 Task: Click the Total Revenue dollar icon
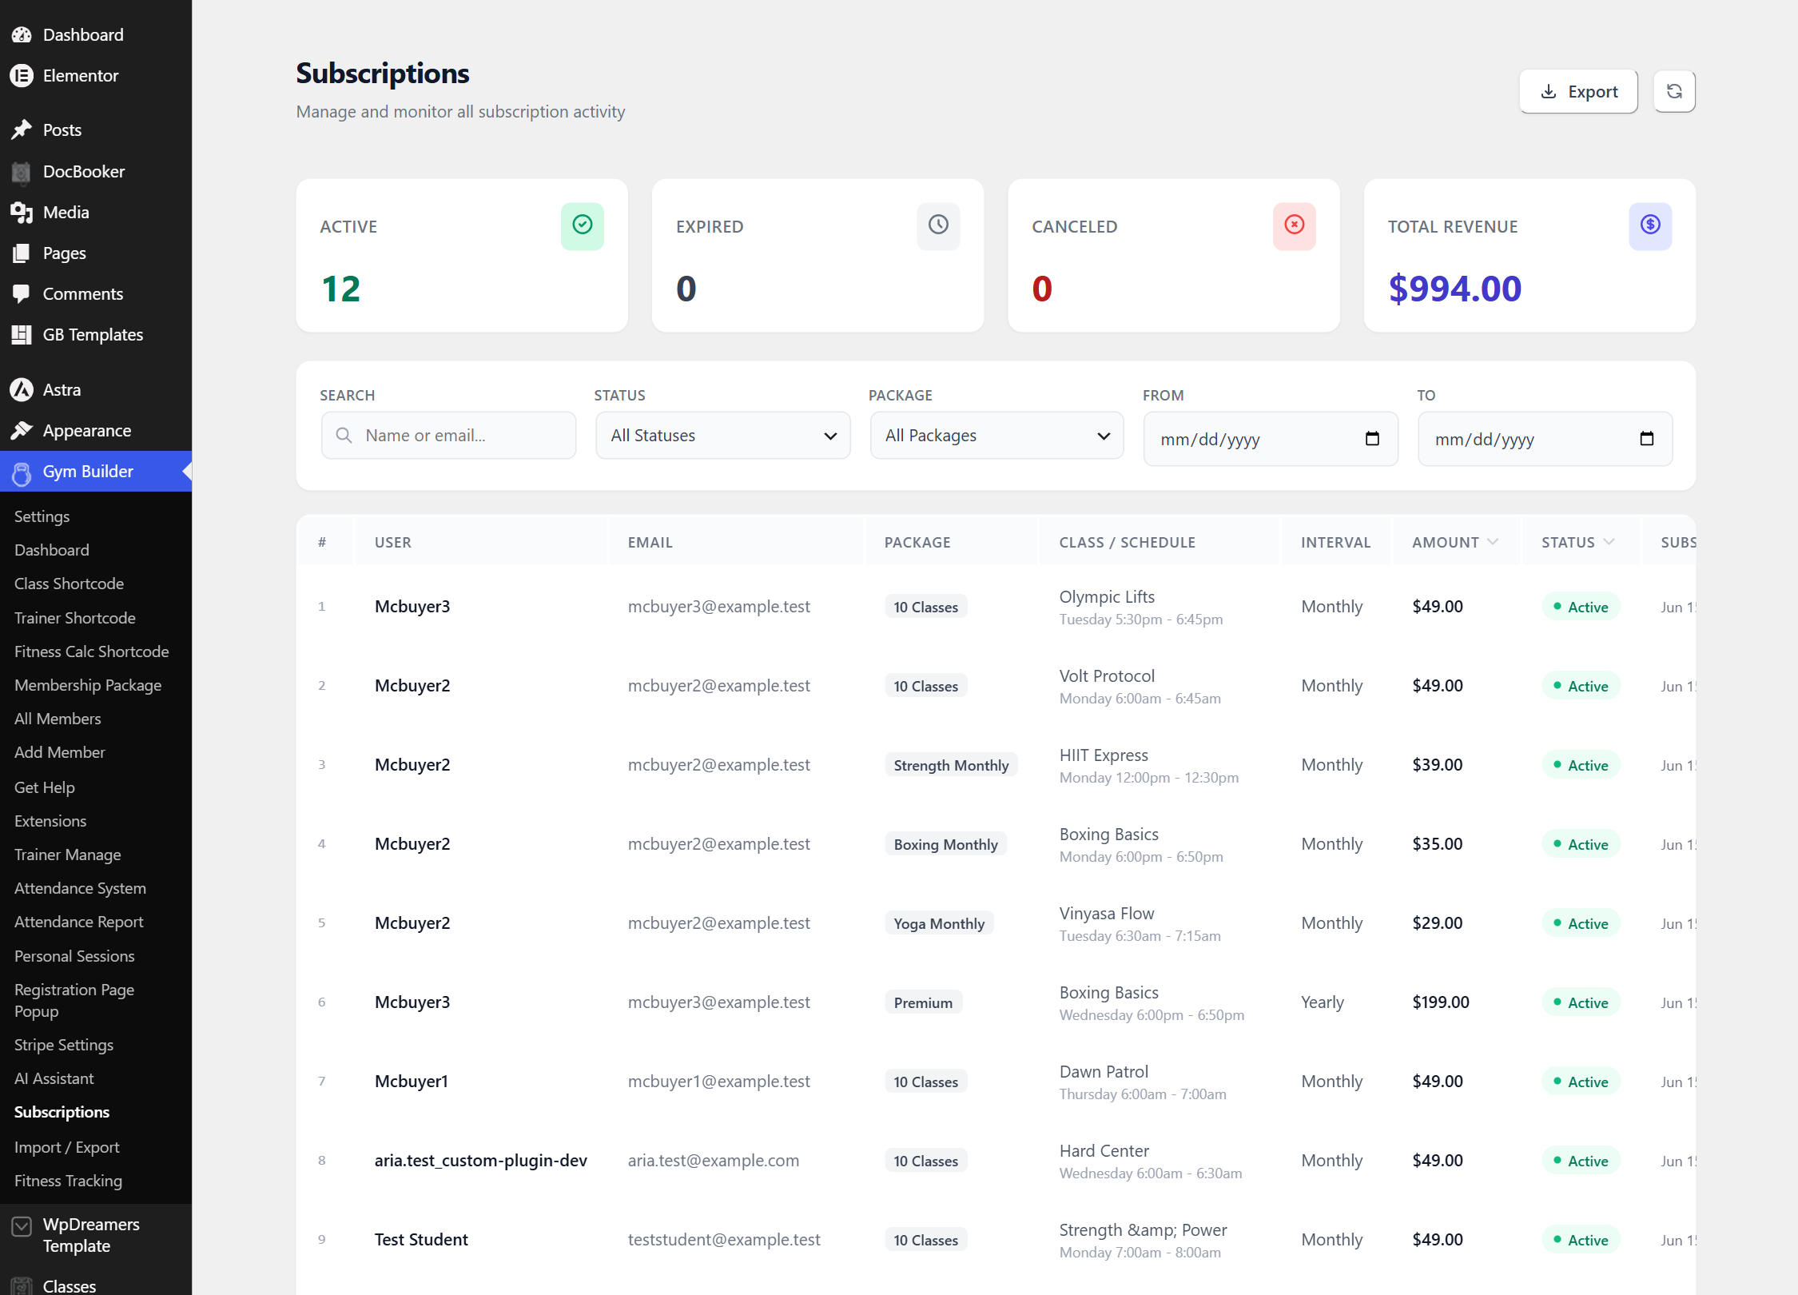click(x=1650, y=225)
